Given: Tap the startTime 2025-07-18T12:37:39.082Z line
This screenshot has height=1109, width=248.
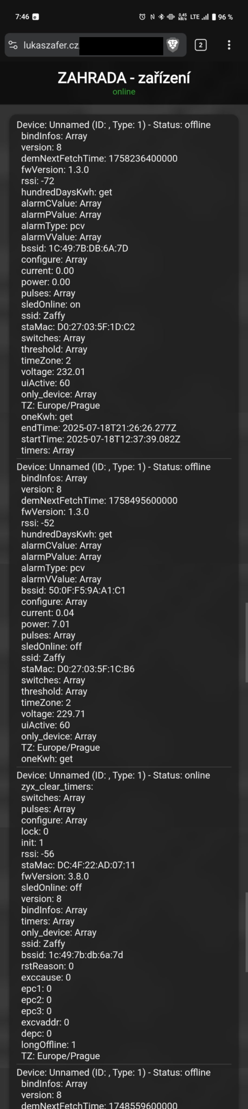Looking at the screenshot, I should [101, 439].
